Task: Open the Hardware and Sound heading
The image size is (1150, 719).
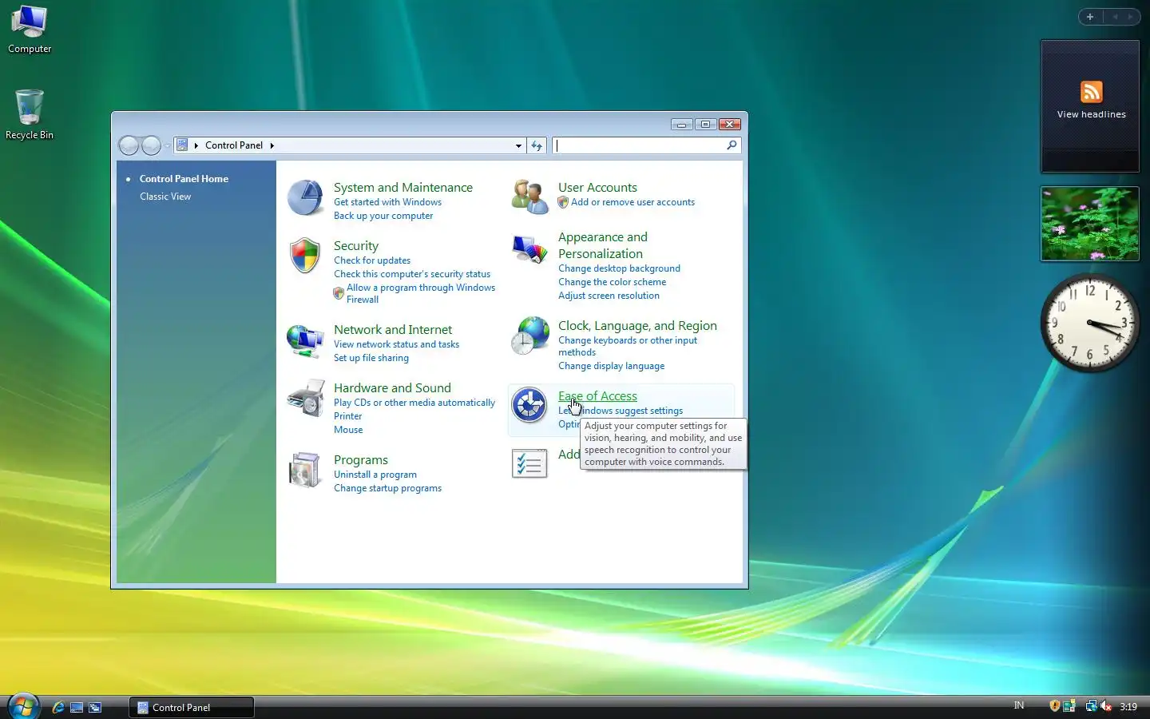Action: [392, 388]
